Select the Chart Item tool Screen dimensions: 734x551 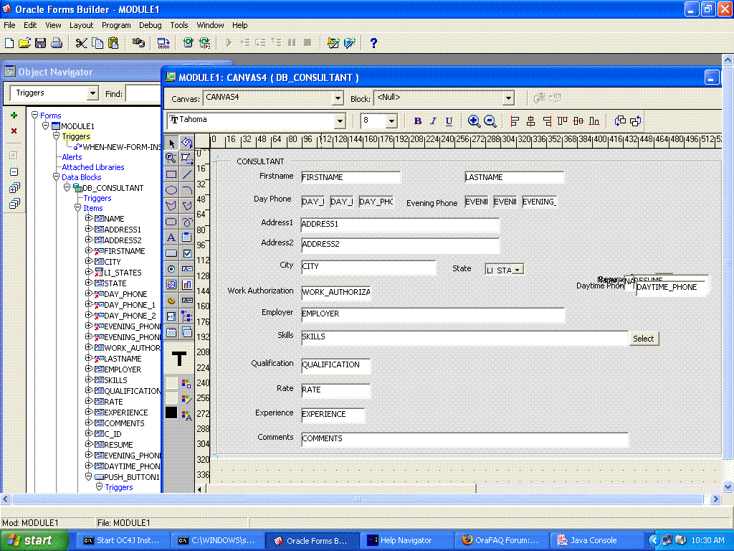[x=187, y=284]
